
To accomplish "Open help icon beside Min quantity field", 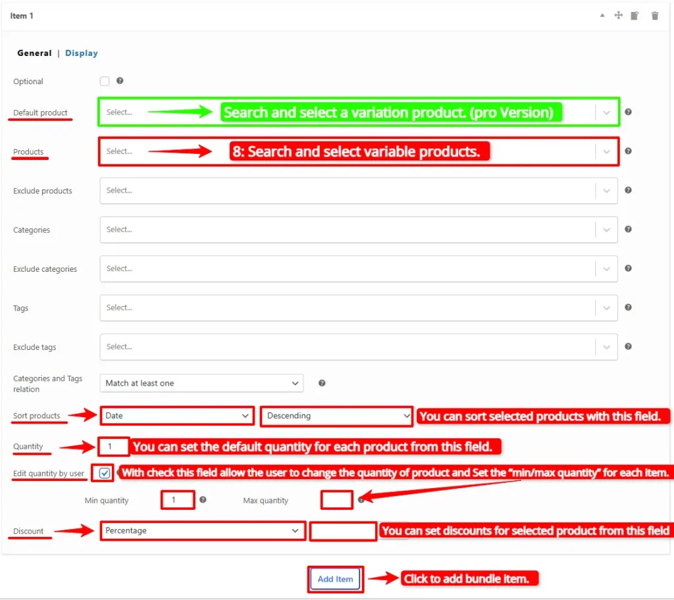I will (203, 499).
